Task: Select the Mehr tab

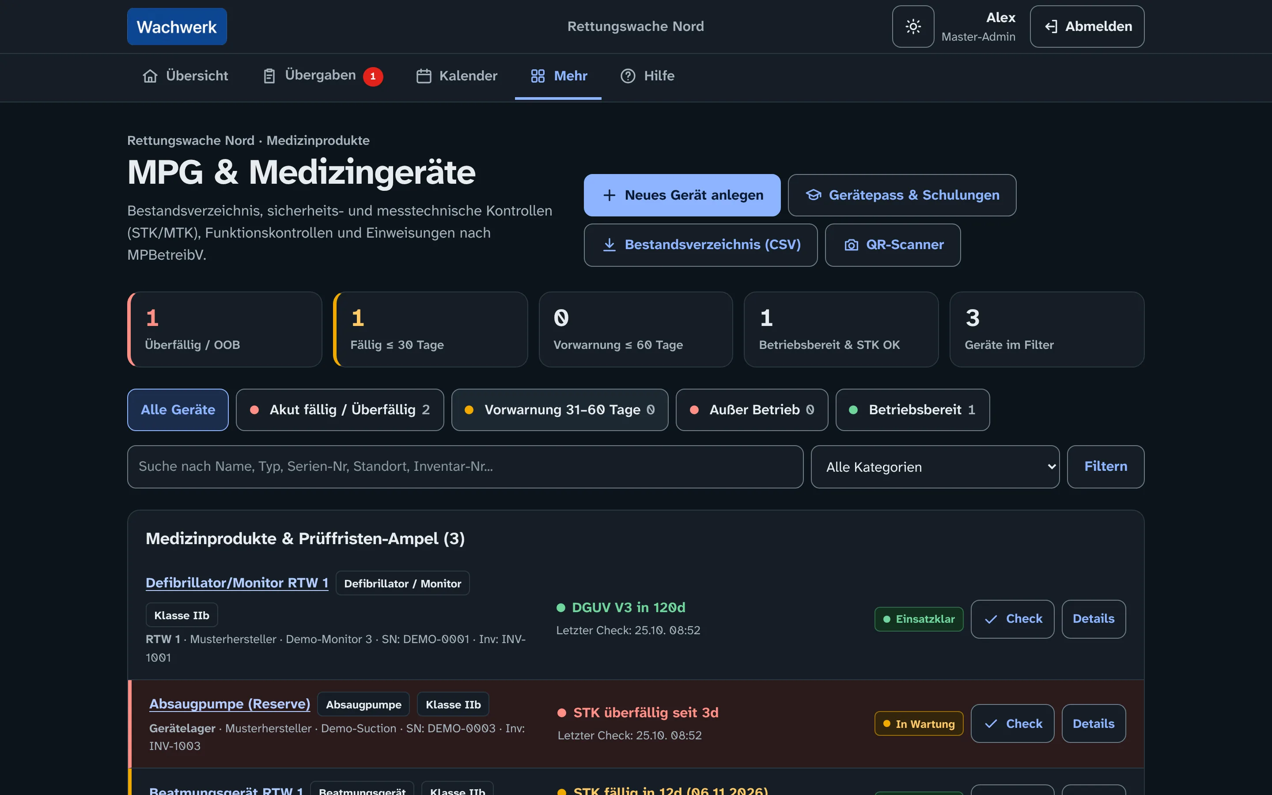Action: (558, 76)
